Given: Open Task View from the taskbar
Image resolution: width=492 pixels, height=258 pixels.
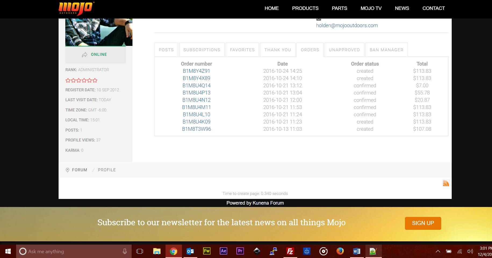Looking at the screenshot, I should coord(140,251).
